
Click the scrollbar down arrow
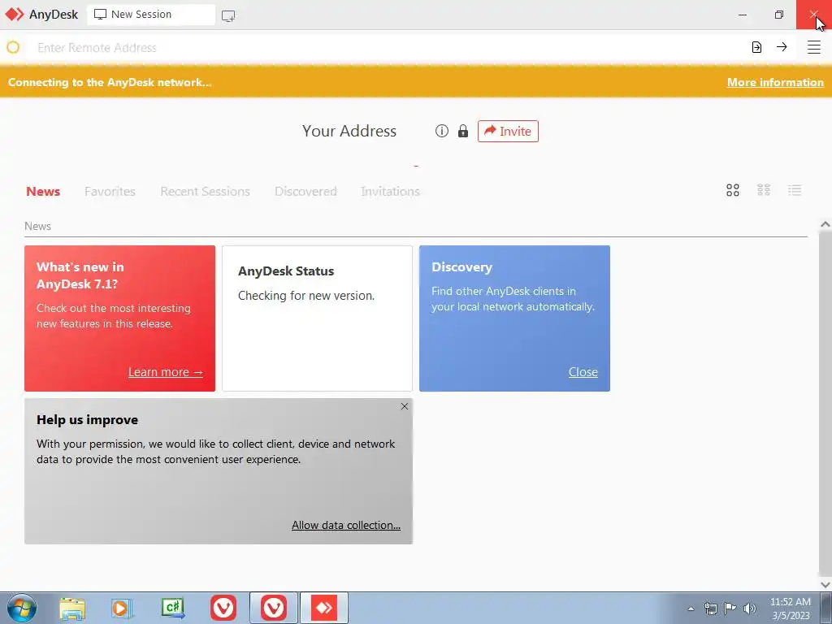(825, 584)
